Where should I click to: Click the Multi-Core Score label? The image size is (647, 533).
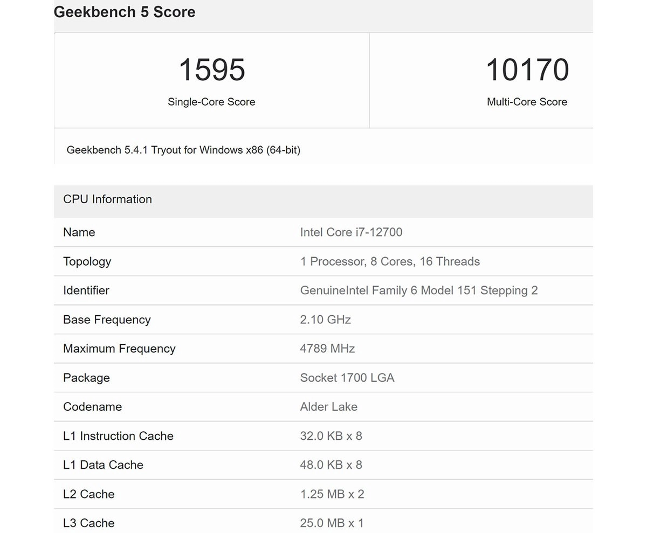tap(527, 101)
